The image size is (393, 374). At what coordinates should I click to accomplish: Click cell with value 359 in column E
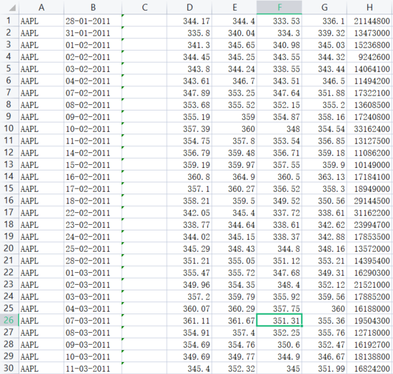coord(234,117)
